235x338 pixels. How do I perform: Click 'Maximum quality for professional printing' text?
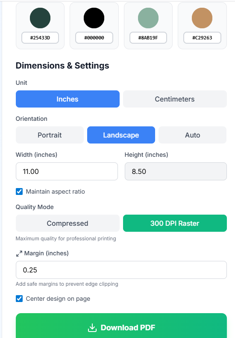[x=66, y=239]
